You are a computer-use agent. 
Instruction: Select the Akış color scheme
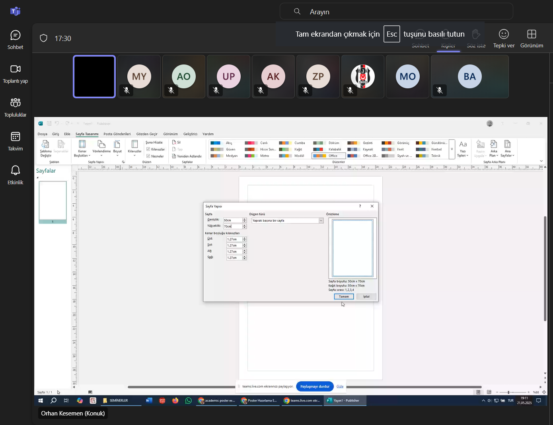pos(225,143)
